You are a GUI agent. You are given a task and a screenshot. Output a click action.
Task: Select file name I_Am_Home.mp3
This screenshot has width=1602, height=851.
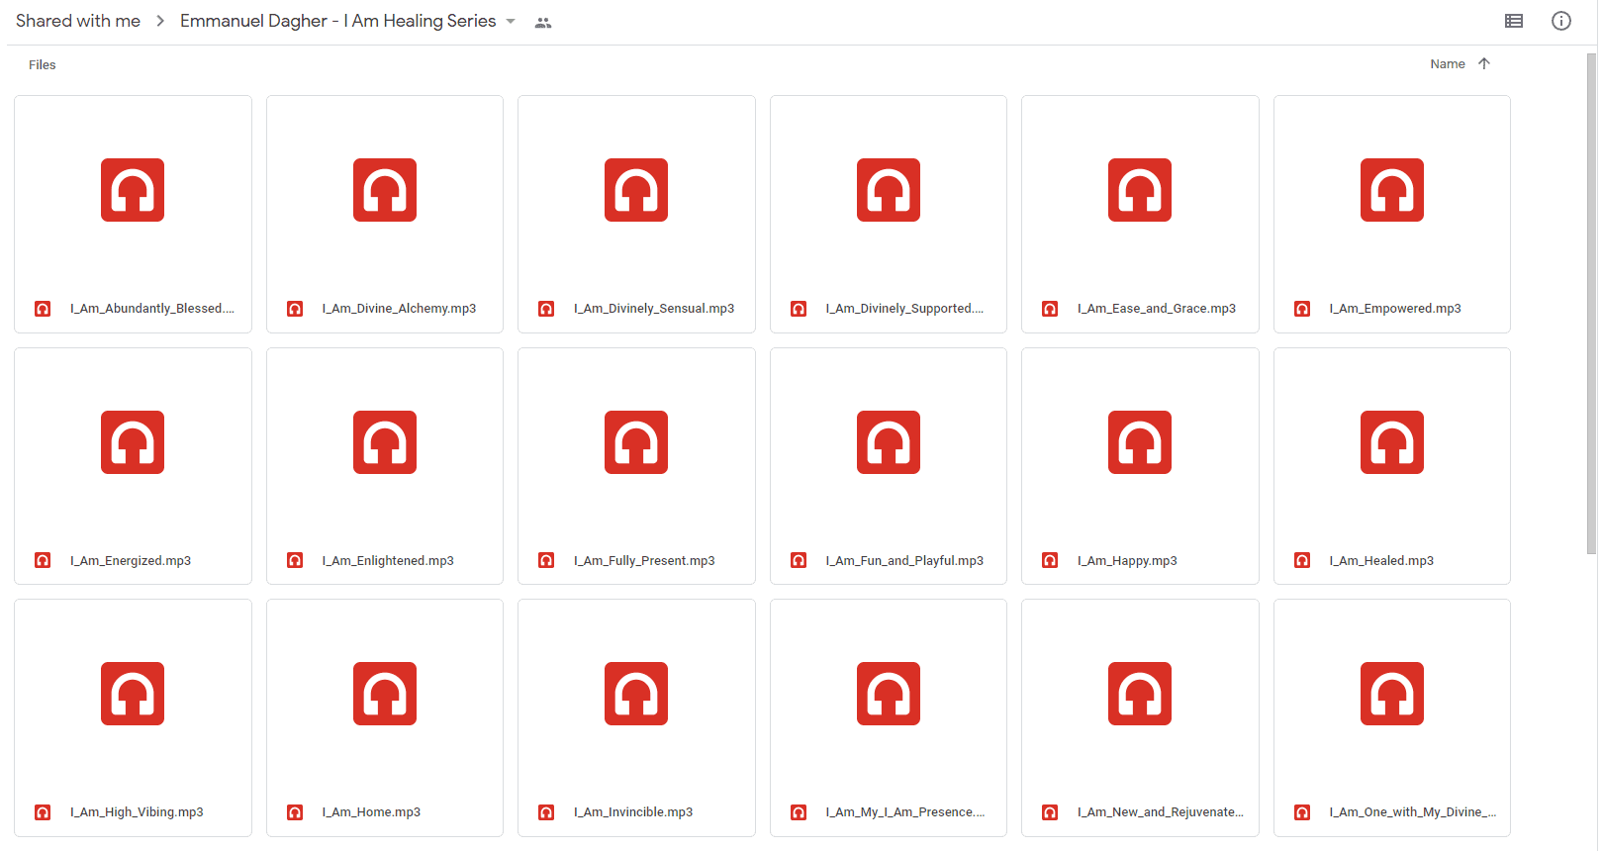pyautogui.click(x=371, y=812)
